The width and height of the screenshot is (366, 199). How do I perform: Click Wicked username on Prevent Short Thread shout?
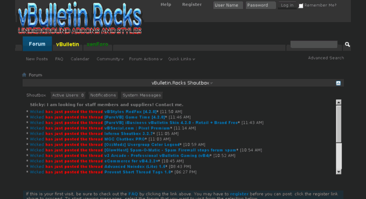[x=37, y=172]
